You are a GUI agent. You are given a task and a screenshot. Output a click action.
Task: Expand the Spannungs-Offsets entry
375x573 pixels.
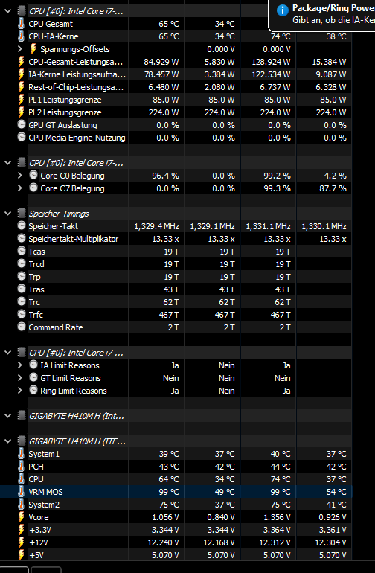click(x=20, y=49)
